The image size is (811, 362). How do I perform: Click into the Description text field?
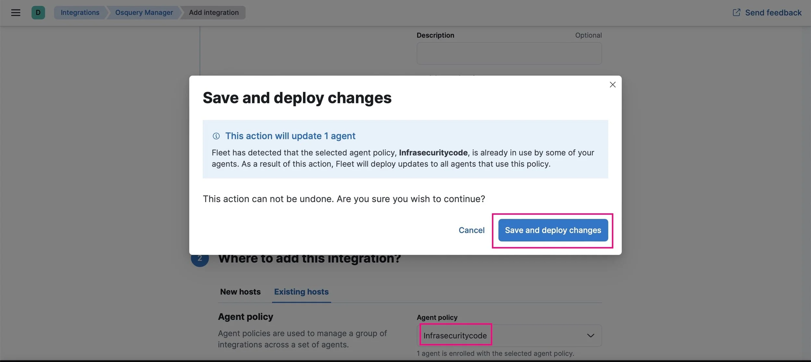509,53
